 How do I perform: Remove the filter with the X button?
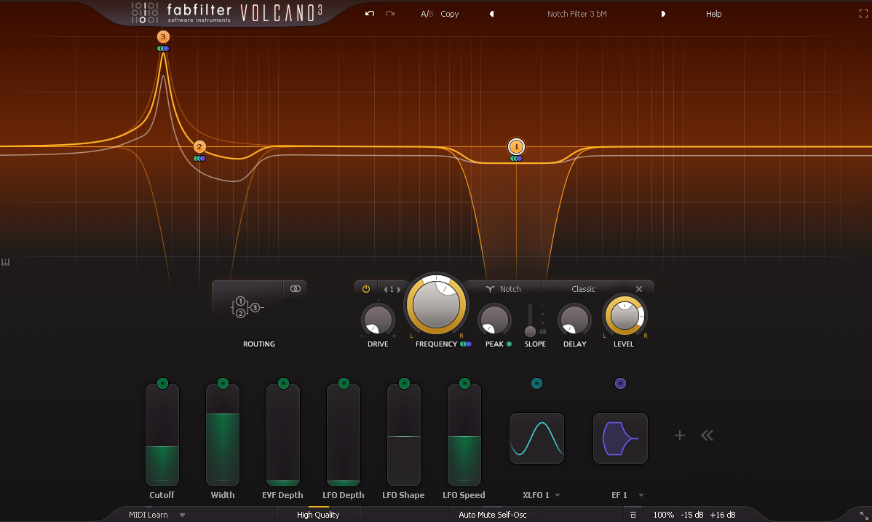(x=639, y=289)
